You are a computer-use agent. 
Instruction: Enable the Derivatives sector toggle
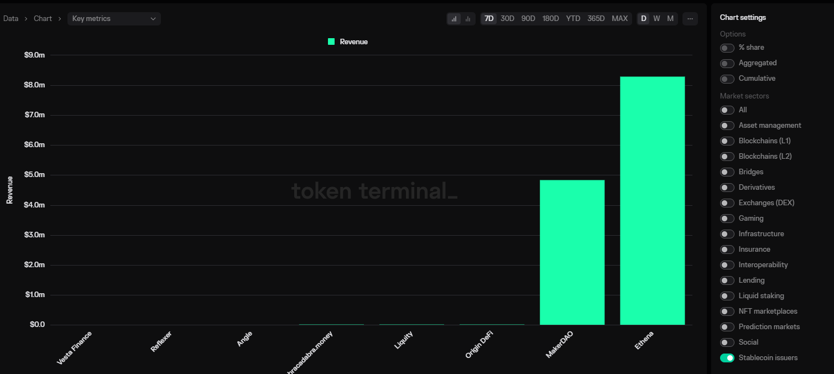coord(727,187)
